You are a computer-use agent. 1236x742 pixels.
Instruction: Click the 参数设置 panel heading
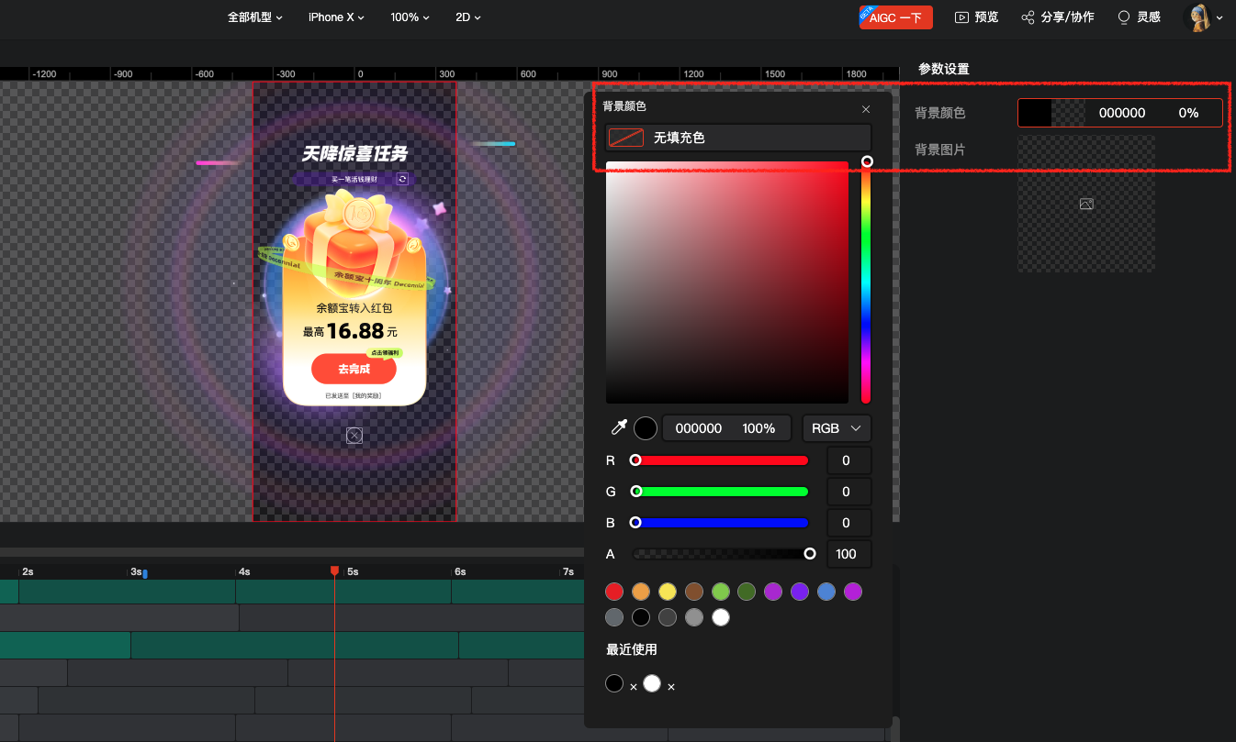[x=944, y=69]
